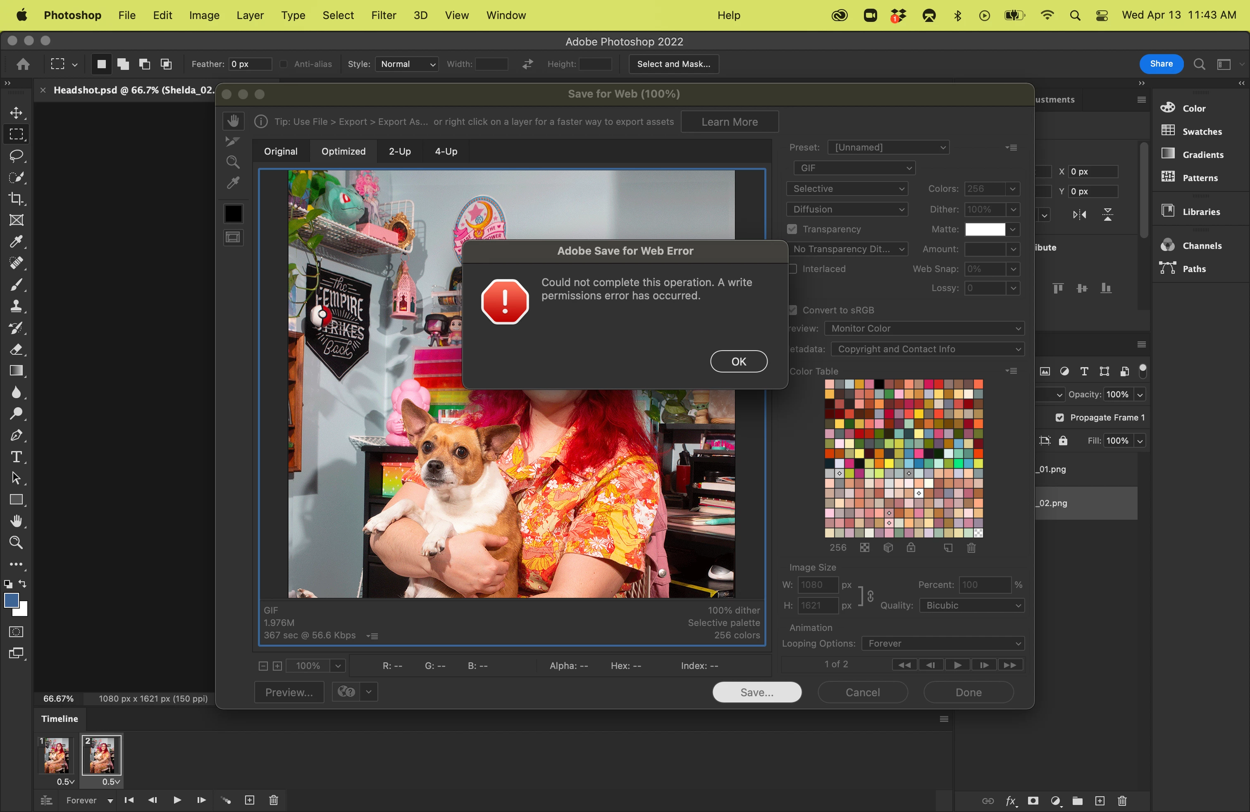The image size is (1250, 812).
Task: Open the GIF file format dropdown
Action: (854, 168)
